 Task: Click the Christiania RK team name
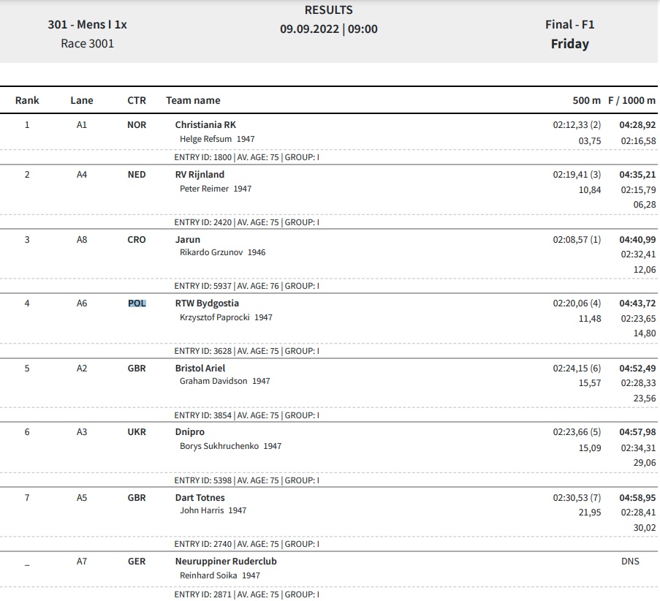[x=205, y=125]
